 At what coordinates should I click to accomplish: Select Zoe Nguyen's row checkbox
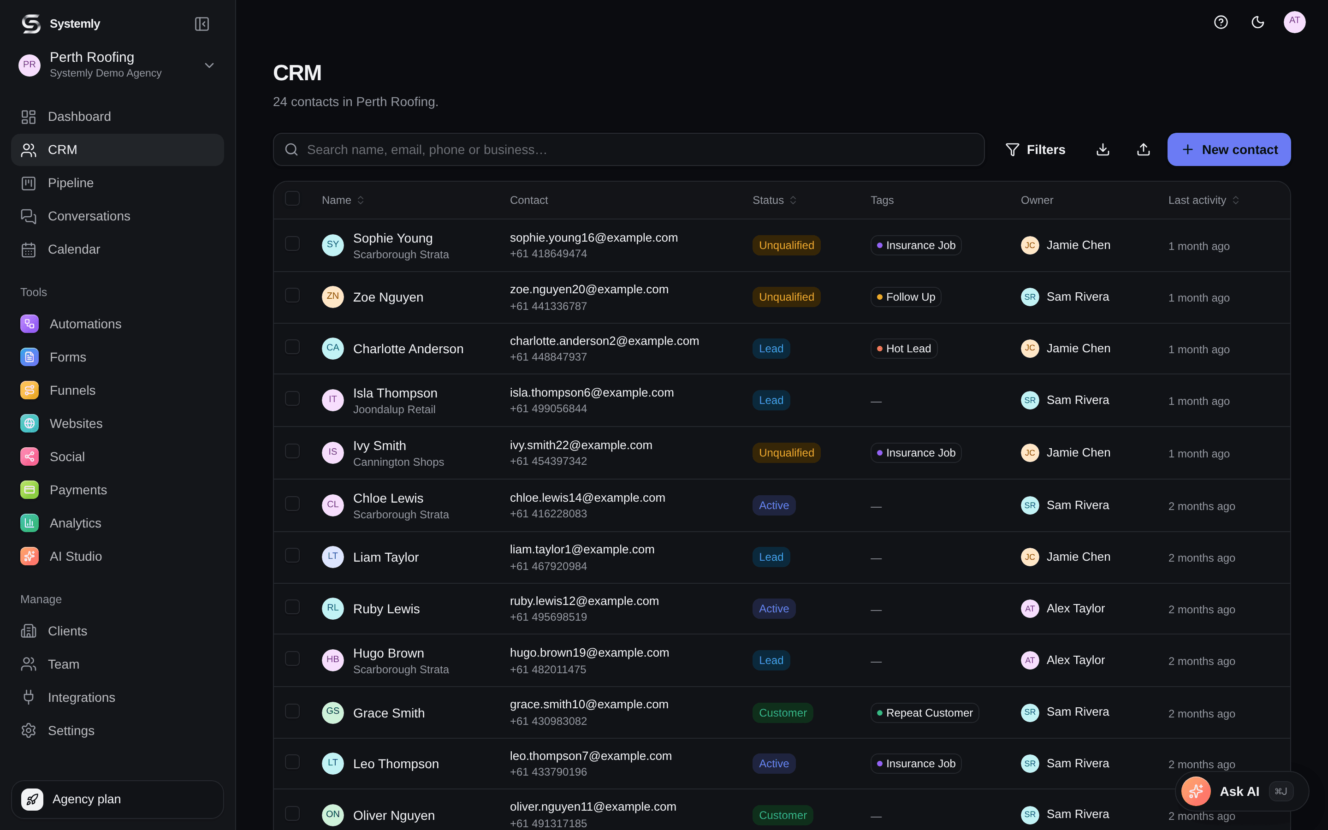(x=292, y=295)
